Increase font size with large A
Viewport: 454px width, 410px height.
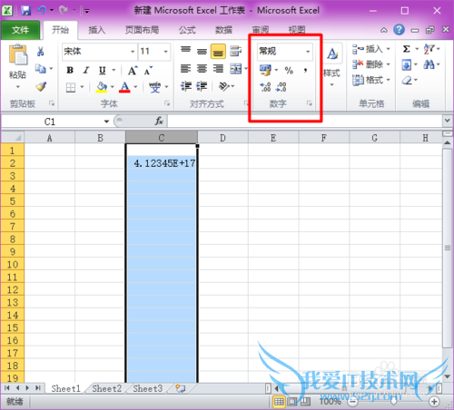coord(133,71)
